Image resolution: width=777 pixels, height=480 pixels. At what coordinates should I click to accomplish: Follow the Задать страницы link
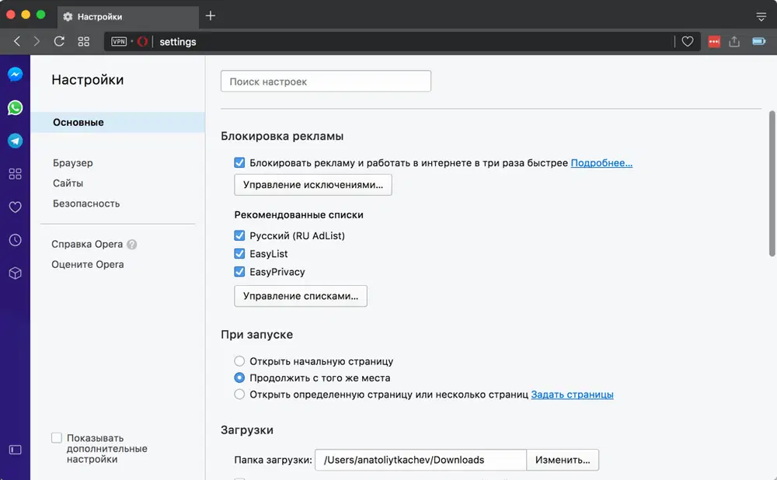coord(572,395)
